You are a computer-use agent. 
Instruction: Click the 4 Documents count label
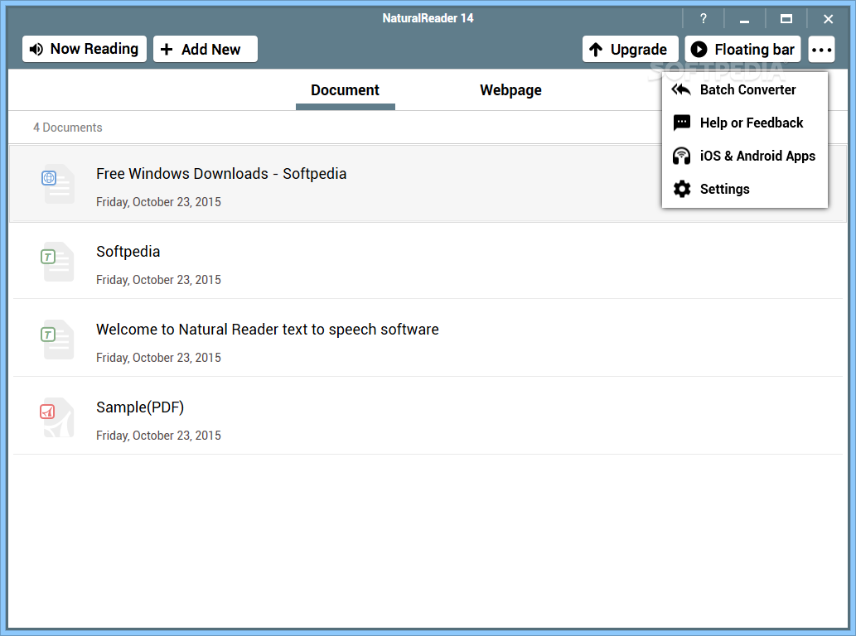click(68, 128)
